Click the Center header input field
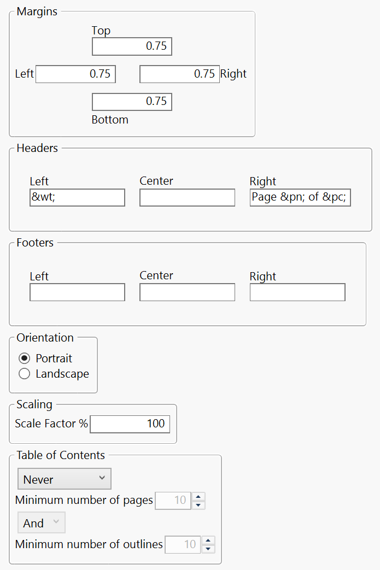This screenshot has width=380, height=570. click(x=187, y=197)
